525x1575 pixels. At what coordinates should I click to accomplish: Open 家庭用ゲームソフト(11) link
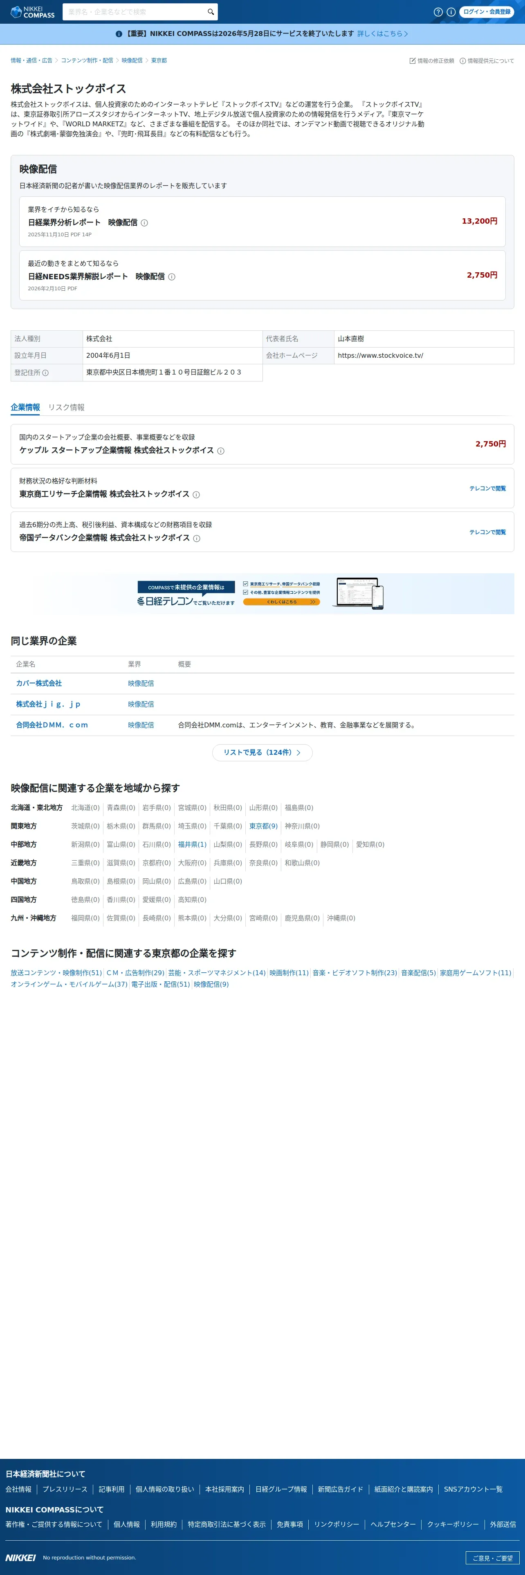(476, 973)
